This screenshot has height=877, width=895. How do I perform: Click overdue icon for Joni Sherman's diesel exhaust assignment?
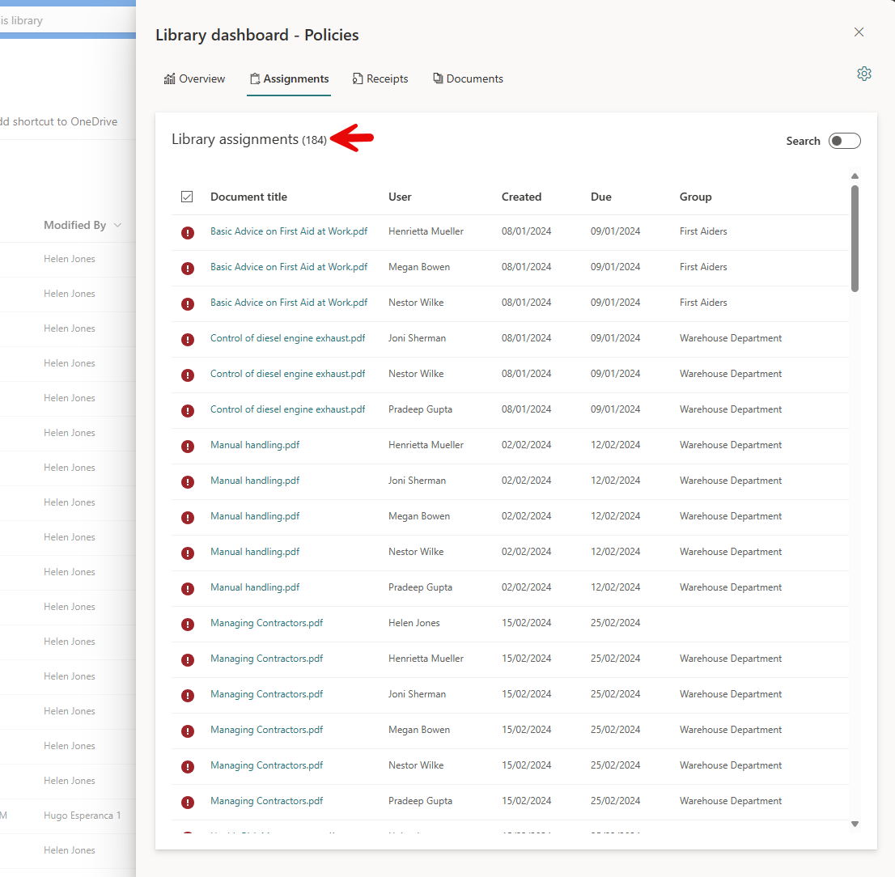(187, 340)
